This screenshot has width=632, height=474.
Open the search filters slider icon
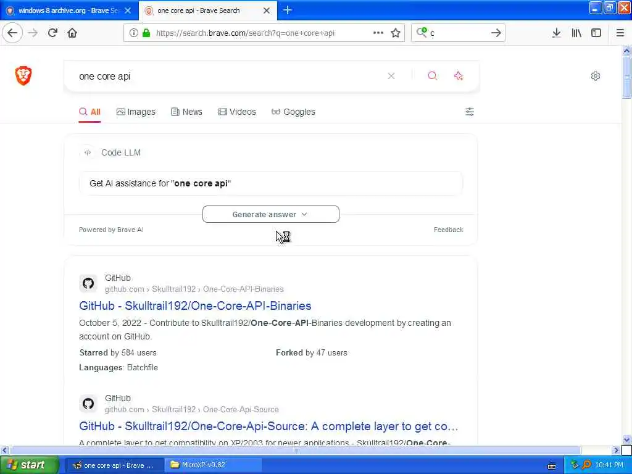[x=470, y=112]
